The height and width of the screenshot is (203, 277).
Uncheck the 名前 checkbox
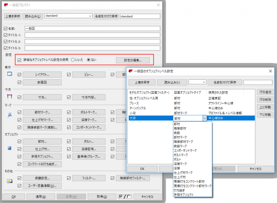coord(5,28)
